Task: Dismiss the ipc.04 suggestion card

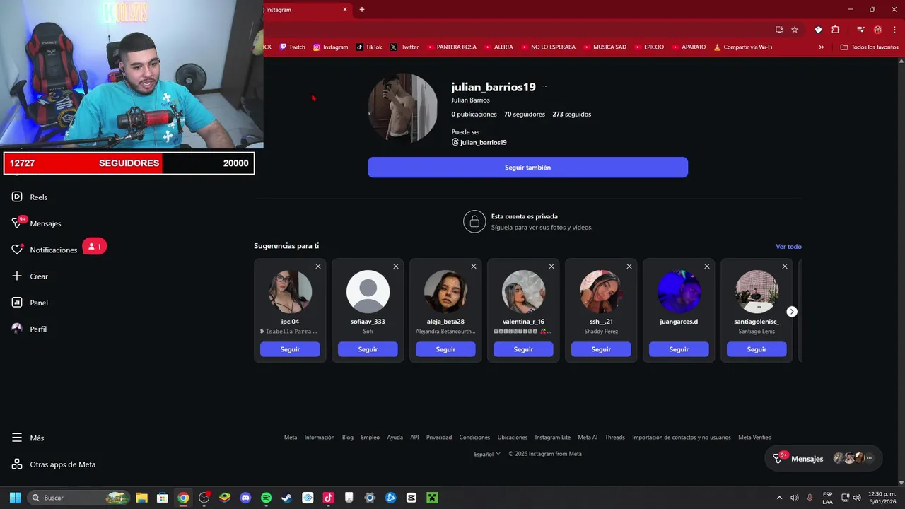Action: 318,267
